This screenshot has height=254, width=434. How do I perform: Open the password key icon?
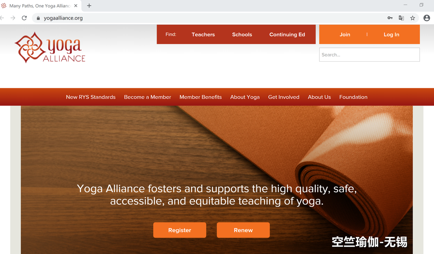pos(390,18)
